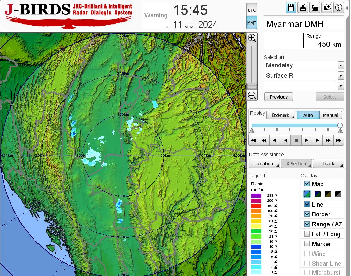Click the Previous button
This screenshot has height=276, width=351.
point(278,97)
